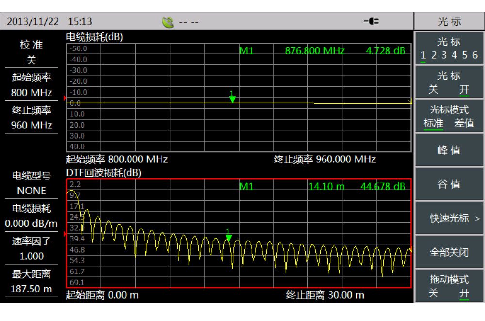
Task: Open the 校准 calibration setting
Action: [32, 52]
